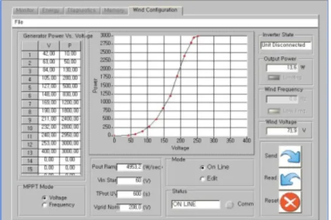Click the Pout Ramp input field

[x=129, y=167]
